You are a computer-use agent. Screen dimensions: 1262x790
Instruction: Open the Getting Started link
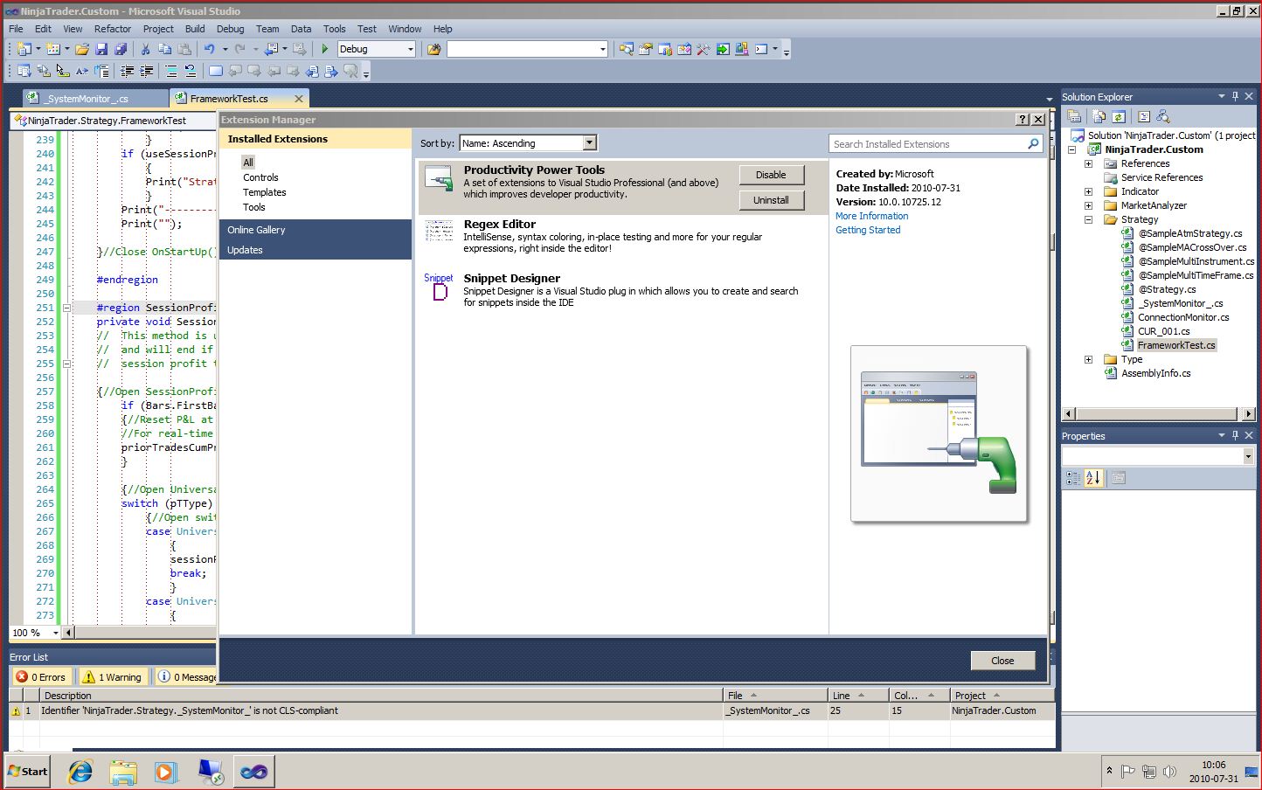pos(868,230)
